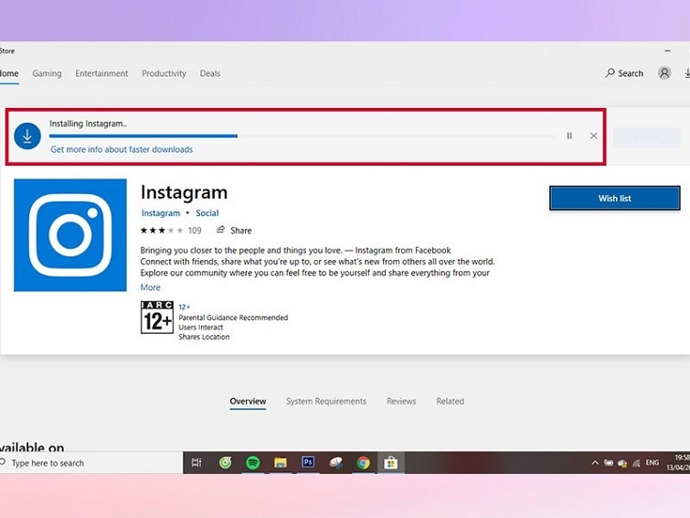Open the user account profile icon
This screenshot has width=690, height=518.
[664, 72]
